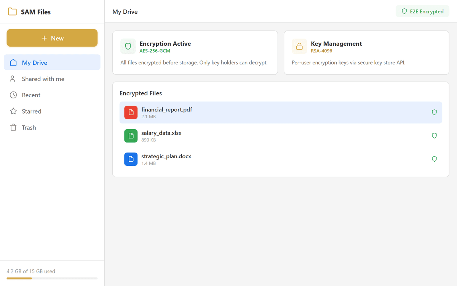The image size is (457, 286).
Task: Click the Key Management card title
Action: pyautogui.click(x=336, y=43)
